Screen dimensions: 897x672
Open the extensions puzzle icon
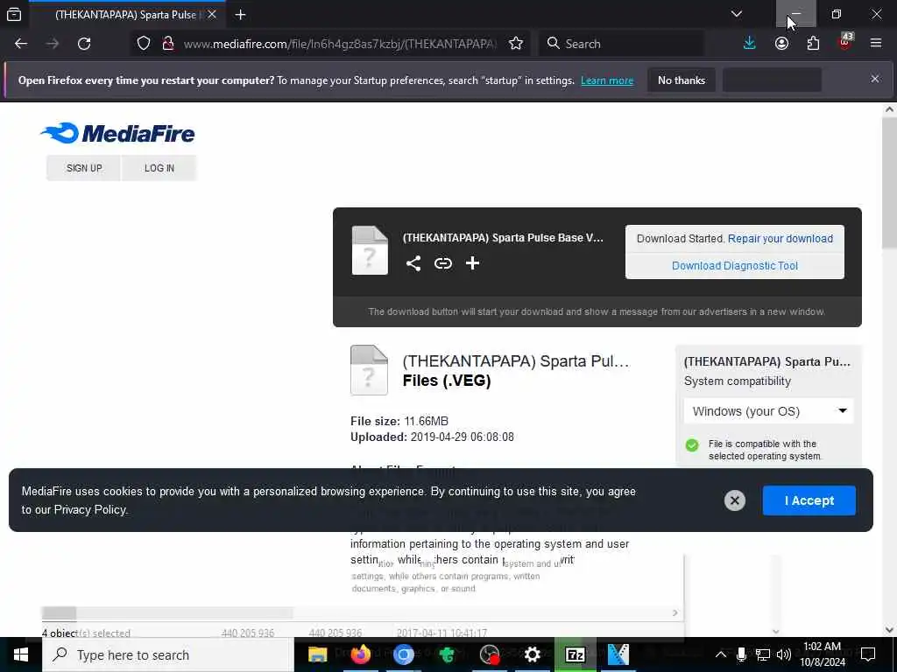813,44
